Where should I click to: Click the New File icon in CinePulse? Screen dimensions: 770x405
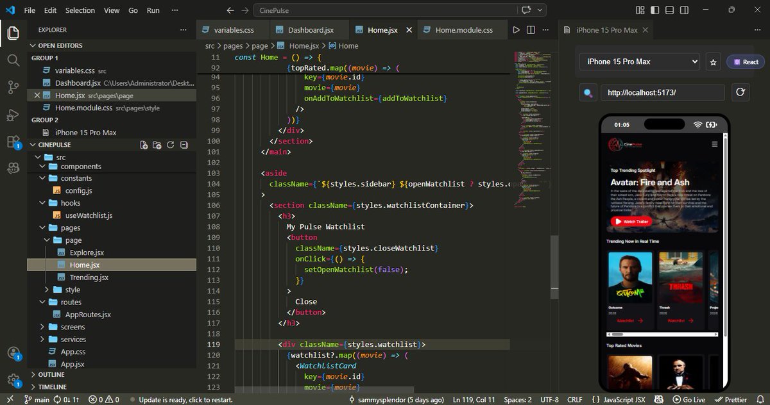point(143,145)
